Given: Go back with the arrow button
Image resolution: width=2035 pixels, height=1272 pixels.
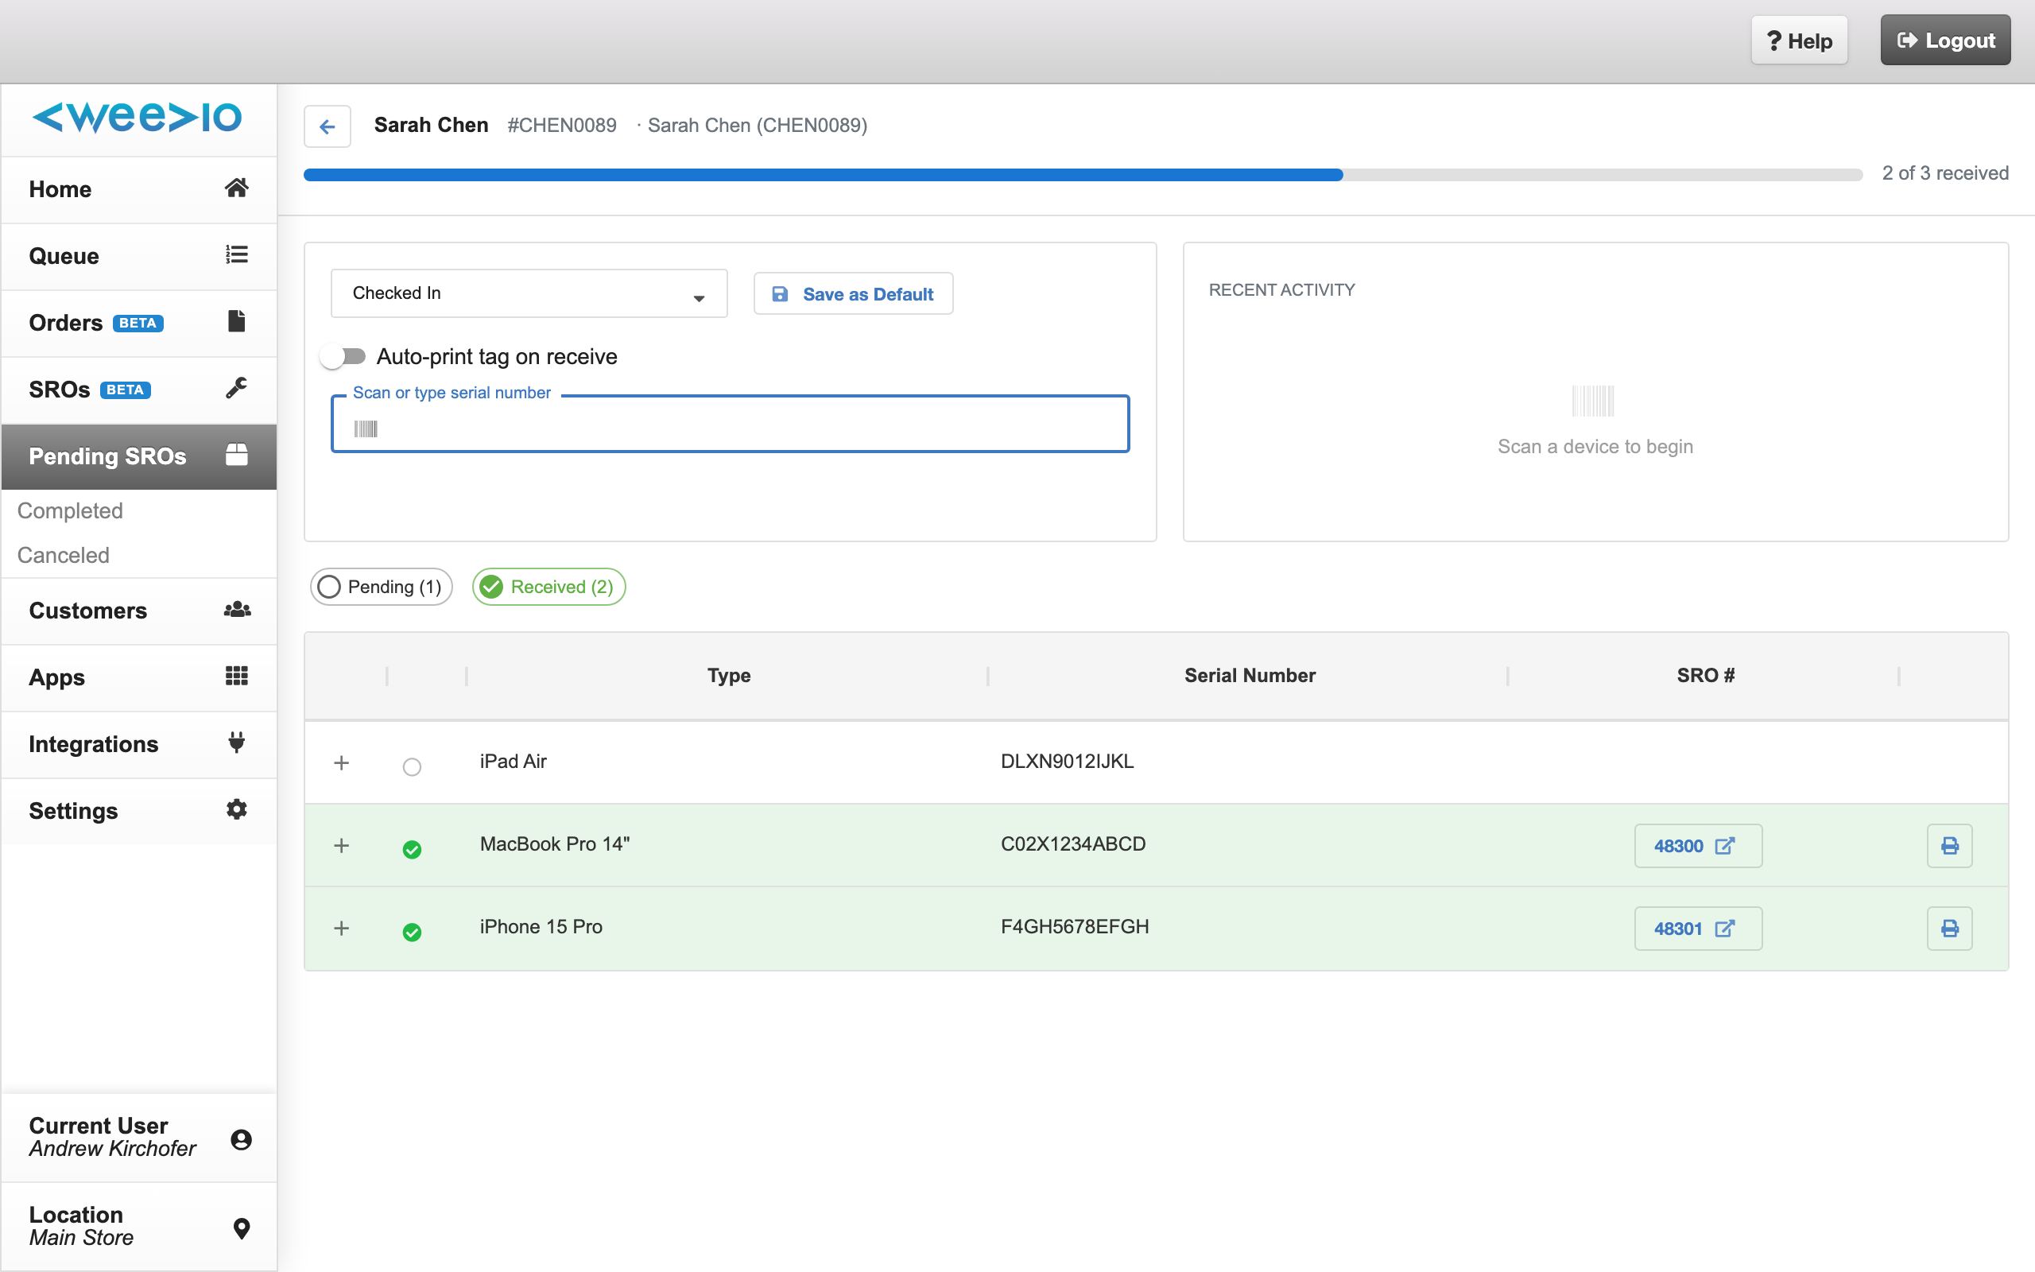Looking at the screenshot, I should point(328,126).
